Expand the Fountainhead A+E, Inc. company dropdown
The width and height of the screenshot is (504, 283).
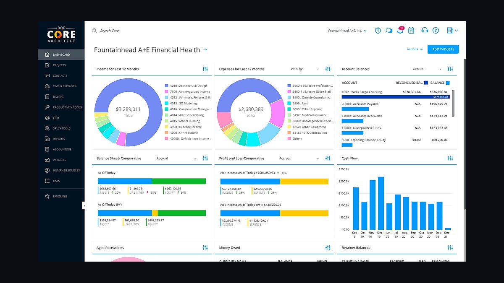(347, 31)
